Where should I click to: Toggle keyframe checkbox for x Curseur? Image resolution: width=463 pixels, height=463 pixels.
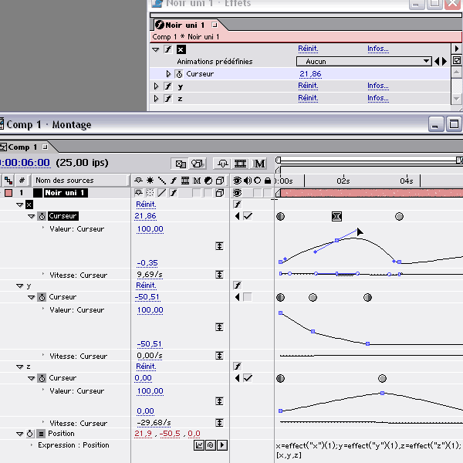click(248, 216)
